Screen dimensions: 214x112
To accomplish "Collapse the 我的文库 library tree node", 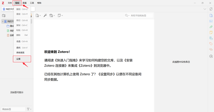I will [x=3, y=21].
